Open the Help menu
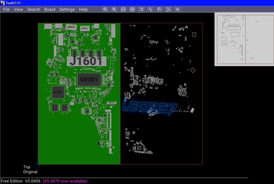This screenshot has width=274, height=184. [83, 10]
